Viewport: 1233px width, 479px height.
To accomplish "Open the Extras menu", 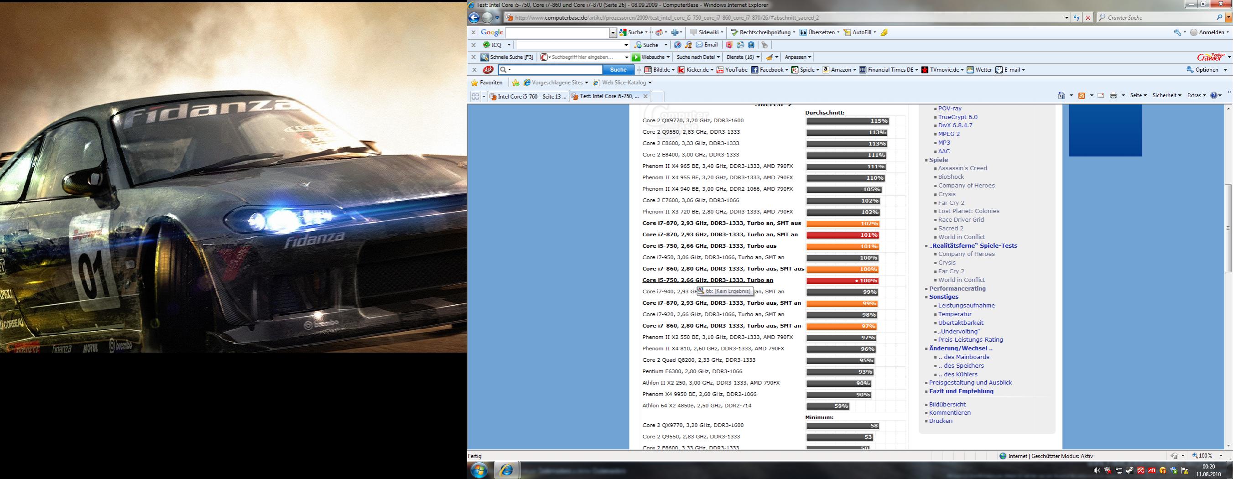I will pyautogui.click(x=1197, y=95).
